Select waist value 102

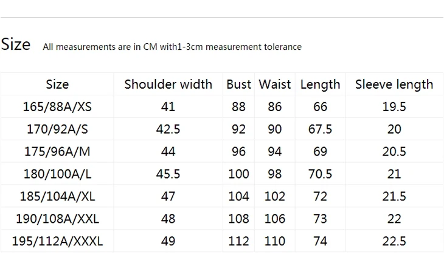(x=275, y=196)
